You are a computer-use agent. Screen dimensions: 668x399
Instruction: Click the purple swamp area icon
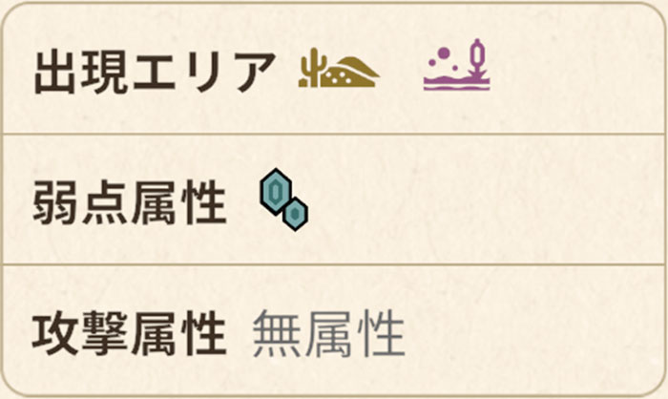pyautogui.click(x=457, y=67)
